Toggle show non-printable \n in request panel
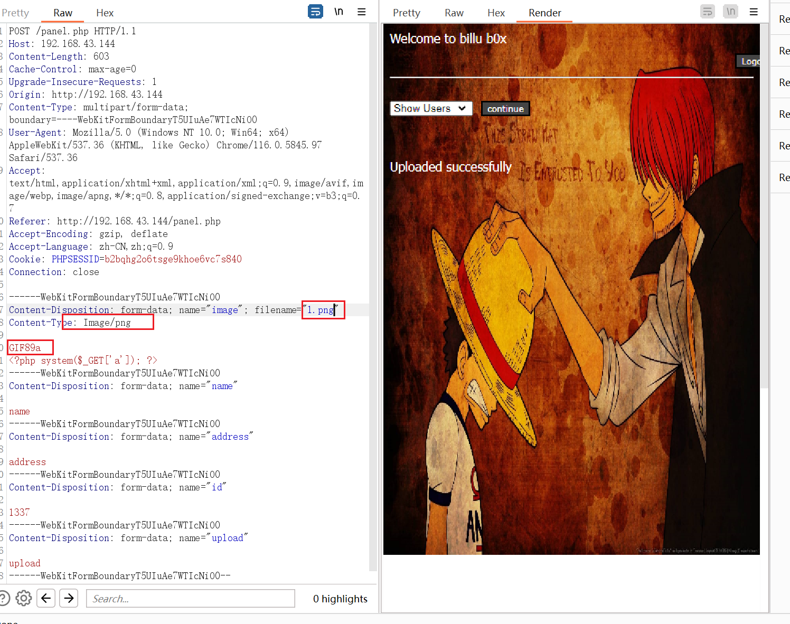Viewport: 790px width, 624px height. (x=338, y=12)
